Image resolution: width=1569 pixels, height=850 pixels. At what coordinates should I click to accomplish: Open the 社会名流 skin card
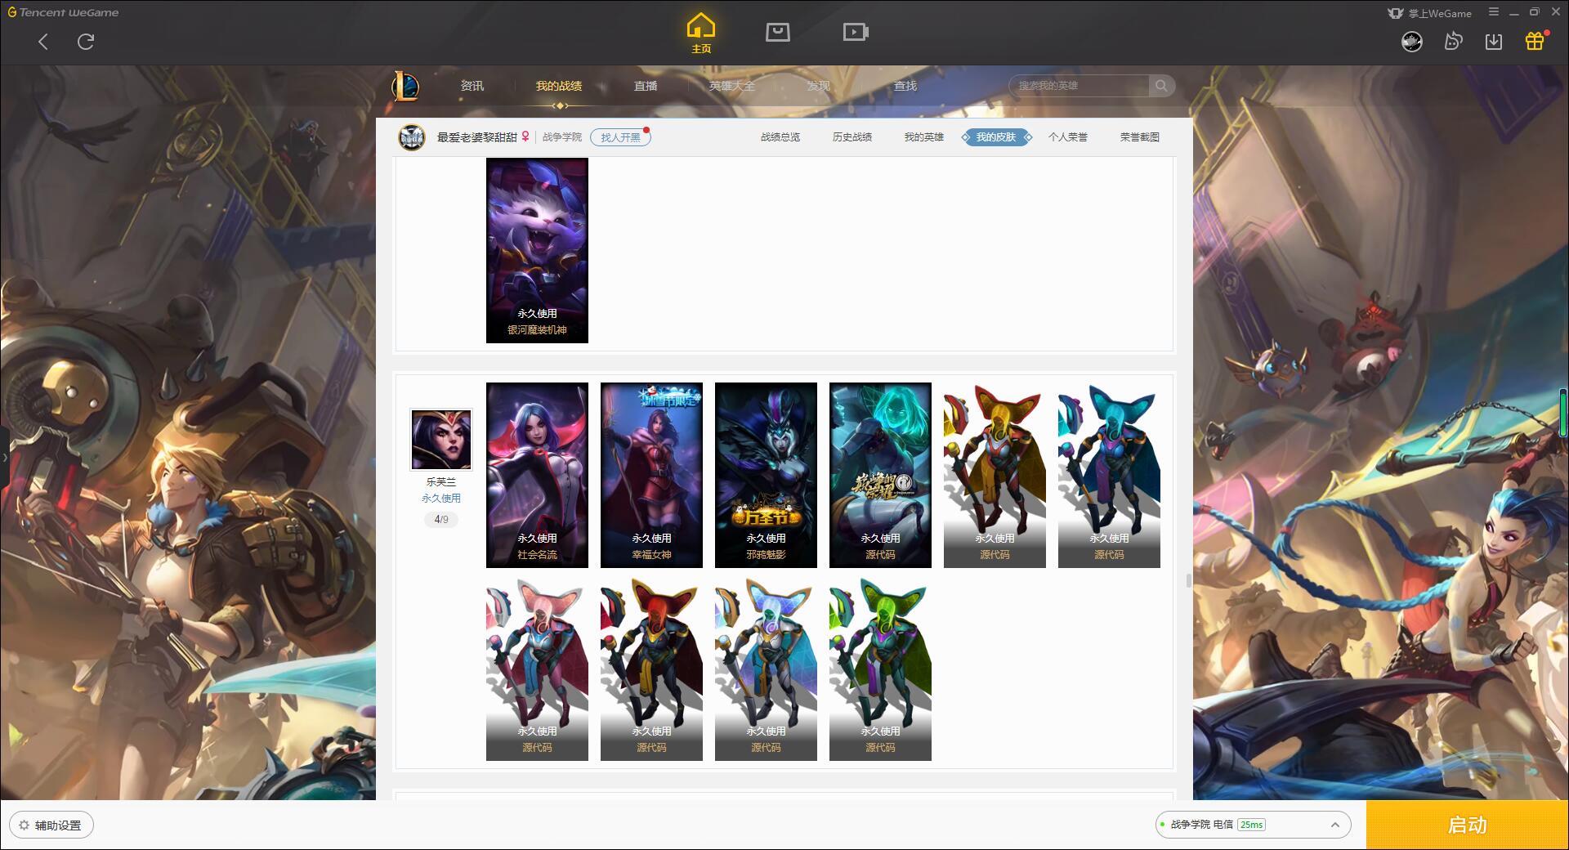[x=537, y=475]
